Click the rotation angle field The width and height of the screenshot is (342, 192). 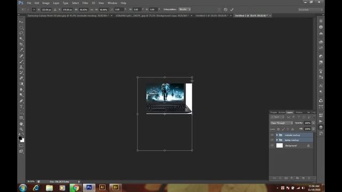(x=119, y=10)
